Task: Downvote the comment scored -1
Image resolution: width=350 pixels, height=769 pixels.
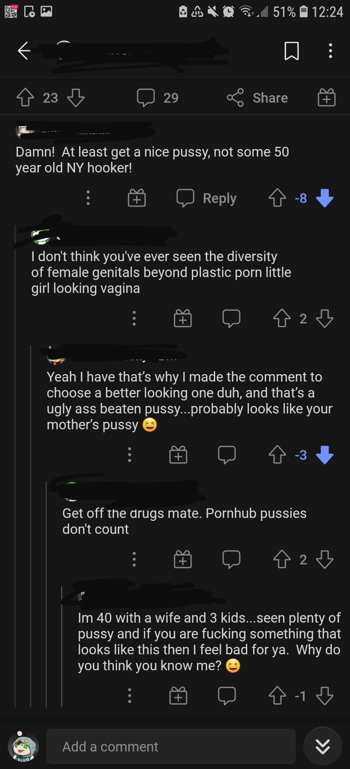Action: pyautogui.click(x=325, y=696)
